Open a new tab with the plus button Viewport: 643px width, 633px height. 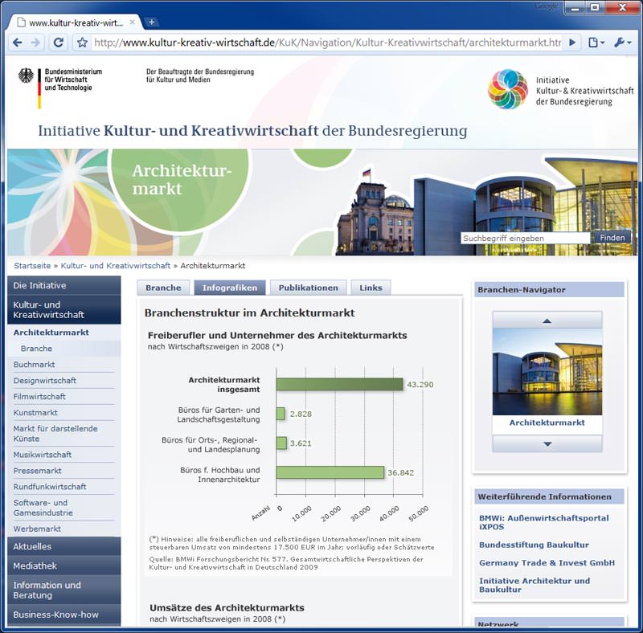(151, 22)
